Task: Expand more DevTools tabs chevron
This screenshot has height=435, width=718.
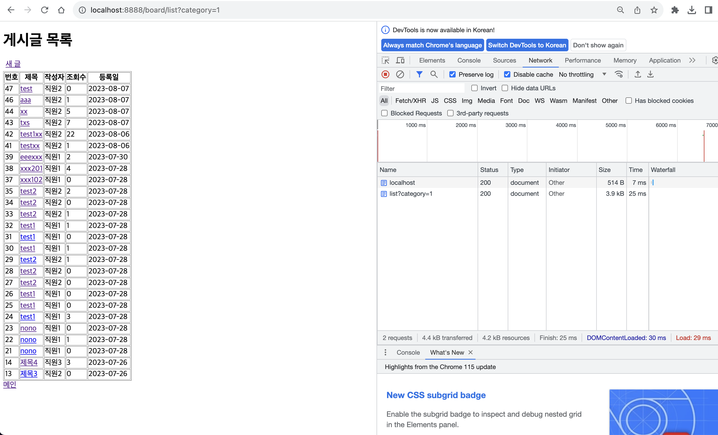Action: tap(692, 60)
